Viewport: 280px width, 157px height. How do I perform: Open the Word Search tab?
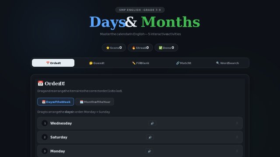point(227,63)
